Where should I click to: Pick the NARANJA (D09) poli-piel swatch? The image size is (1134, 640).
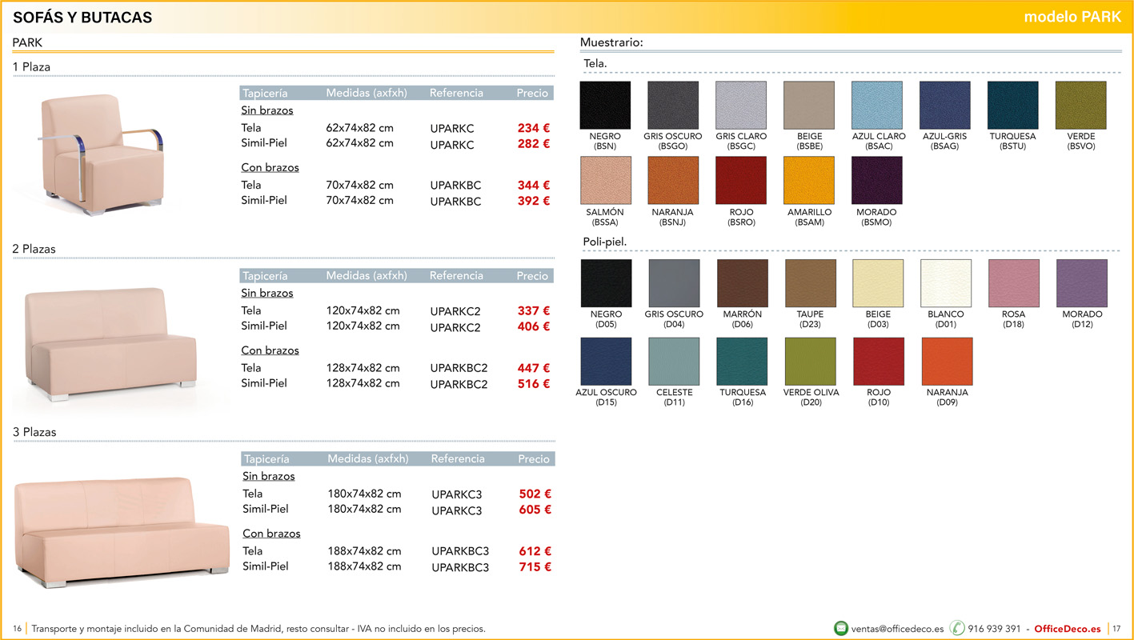[948, 362]
